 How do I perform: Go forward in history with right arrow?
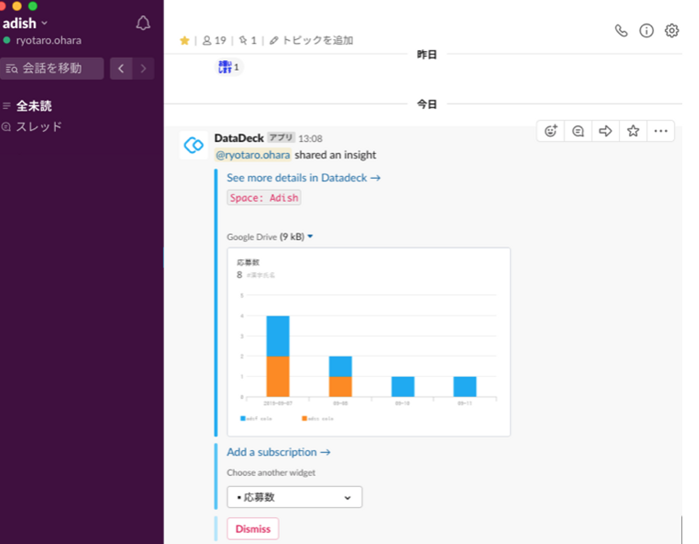coord(143,68)
